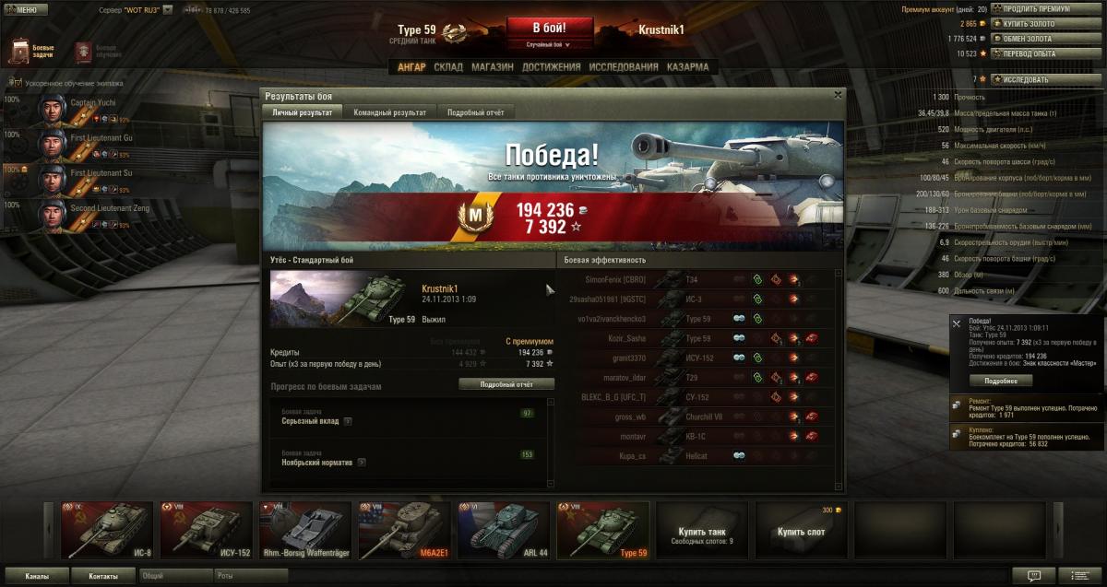Switch to Командный результат tab
This screenshot has height=587, width=1107.
click(x=390, y=112)
